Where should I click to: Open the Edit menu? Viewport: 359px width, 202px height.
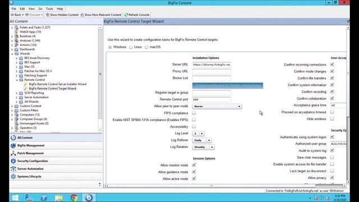pyautogui.click(x=22, y=9)
